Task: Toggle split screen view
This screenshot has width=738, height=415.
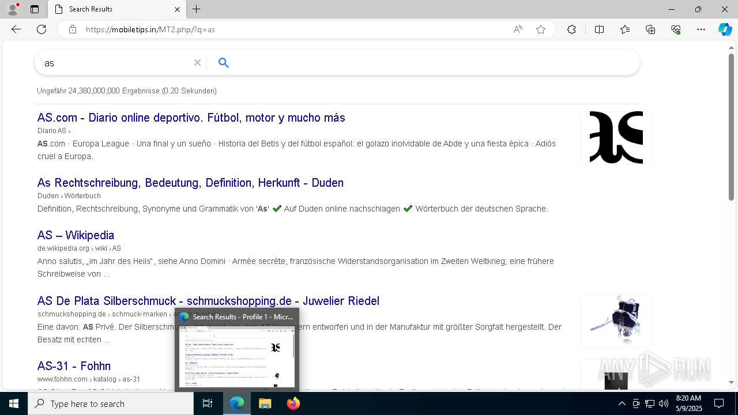Action: coord(599,29)
